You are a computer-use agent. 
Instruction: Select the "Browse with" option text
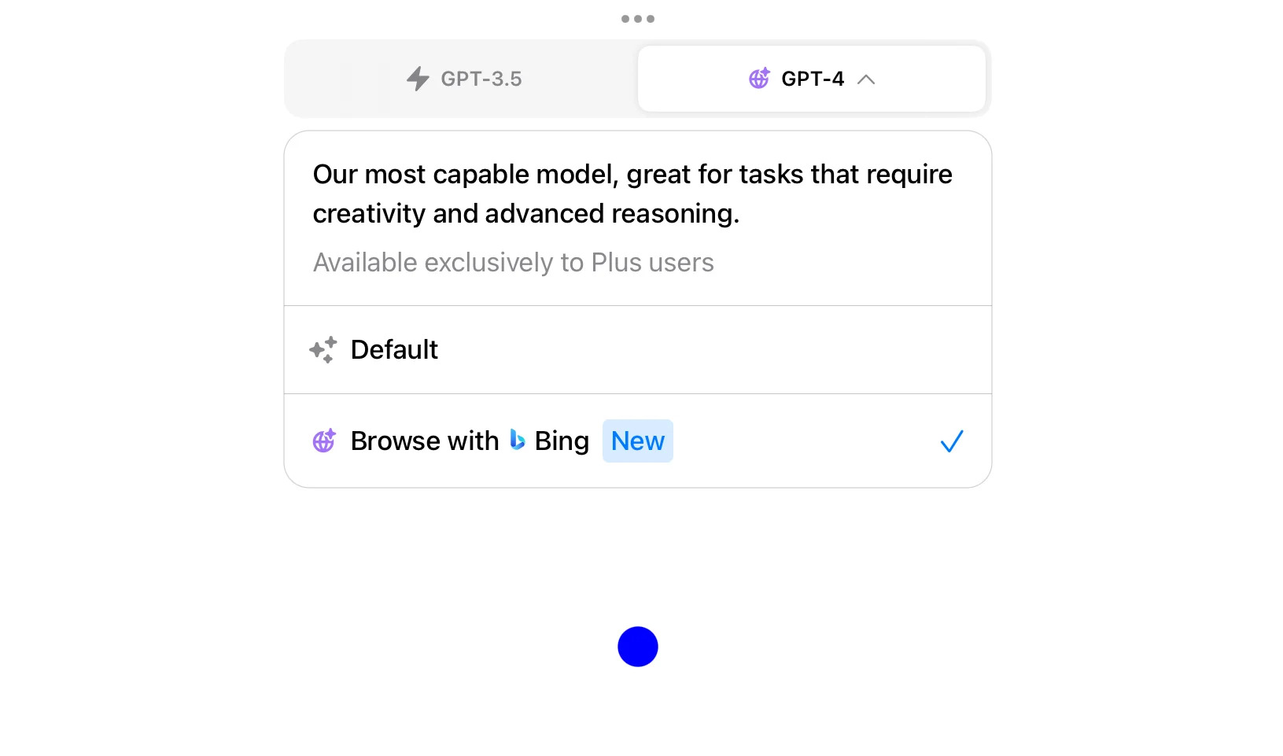[424, 441]
